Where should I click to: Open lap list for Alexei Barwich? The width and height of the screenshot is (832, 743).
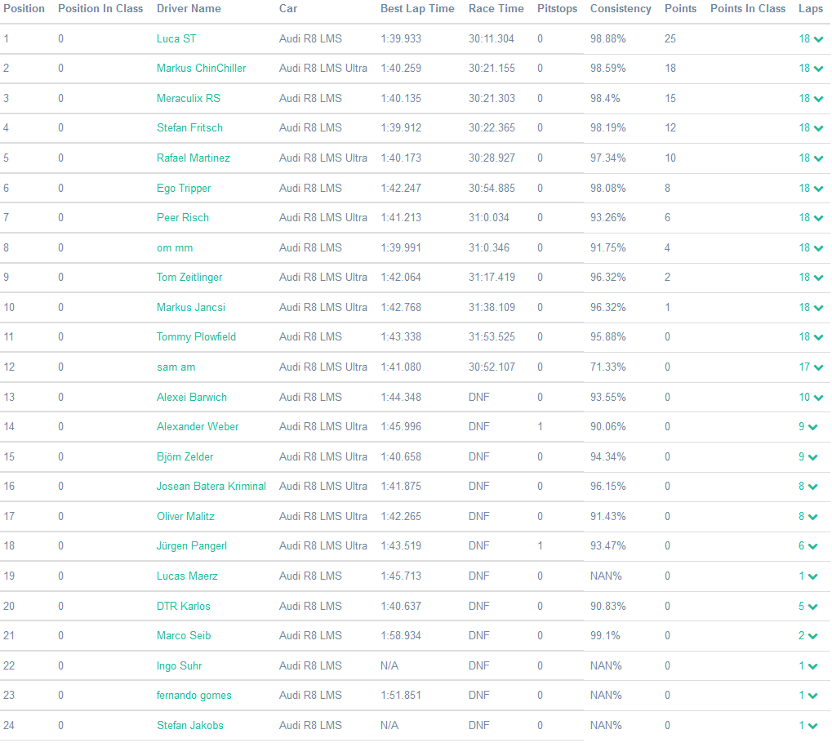tap(818, 398)
